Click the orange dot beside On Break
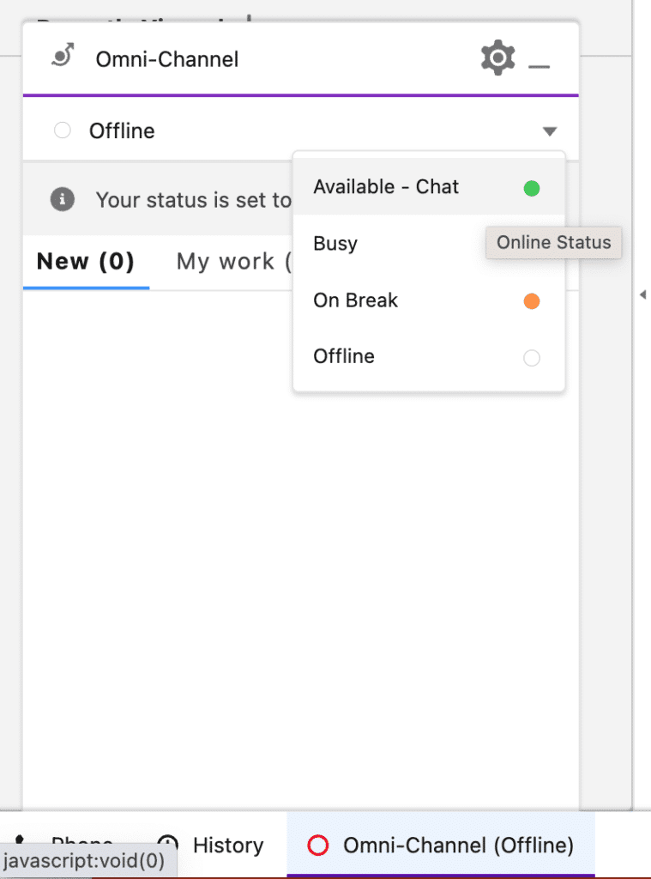 (x=532, y=301)
